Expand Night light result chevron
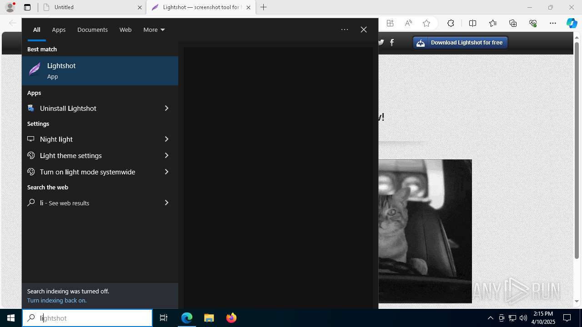 coord(166,139)
